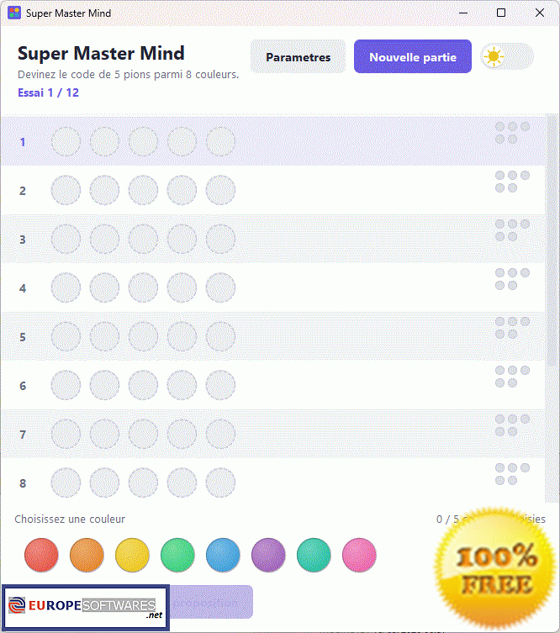Image resolution: width=560 pixels, height=633 pixels.
Task: Pick the teal color peg
Action: [x=314, y=555]
